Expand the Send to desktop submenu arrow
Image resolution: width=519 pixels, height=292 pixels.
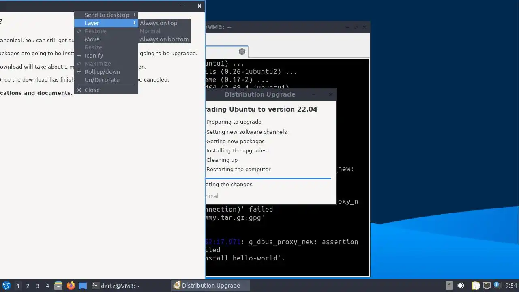click(135, 15)
